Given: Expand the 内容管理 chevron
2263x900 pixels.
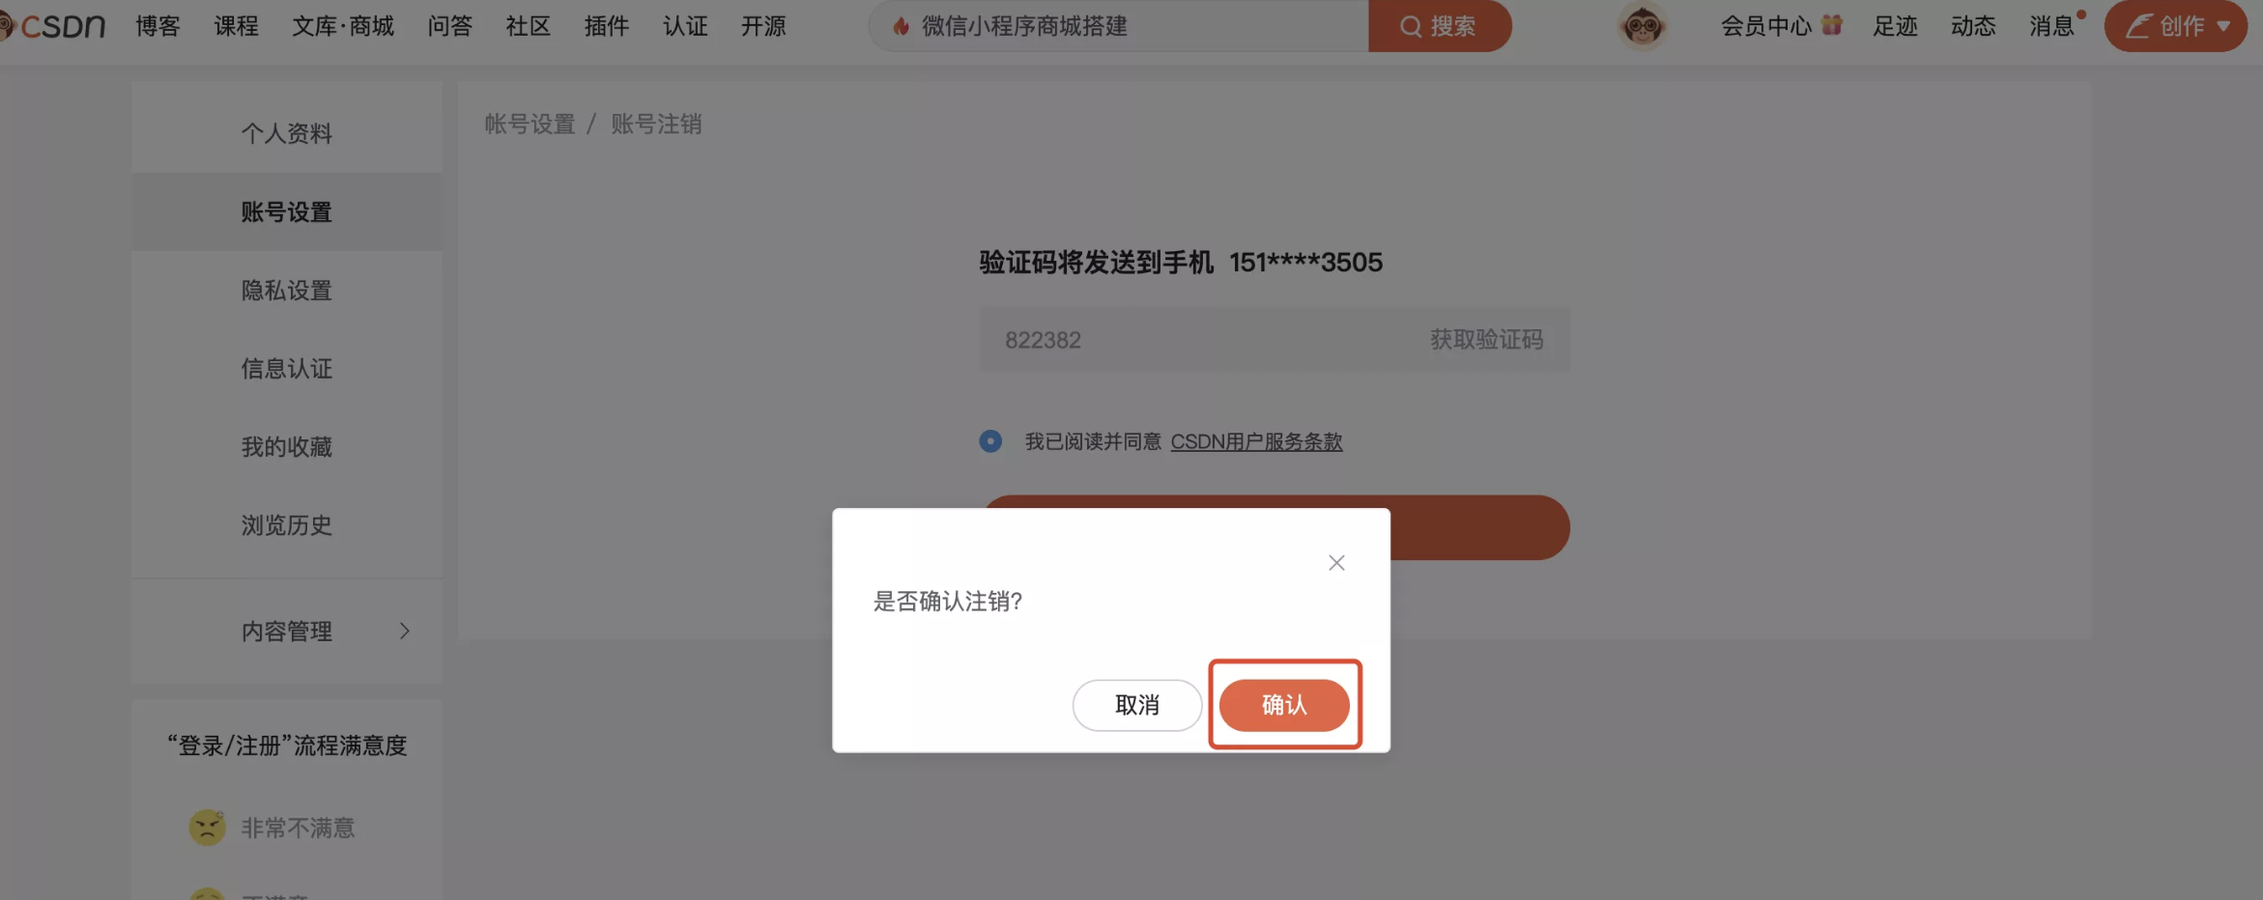Looking at the screenshot, I should click(x=405, y=631).
